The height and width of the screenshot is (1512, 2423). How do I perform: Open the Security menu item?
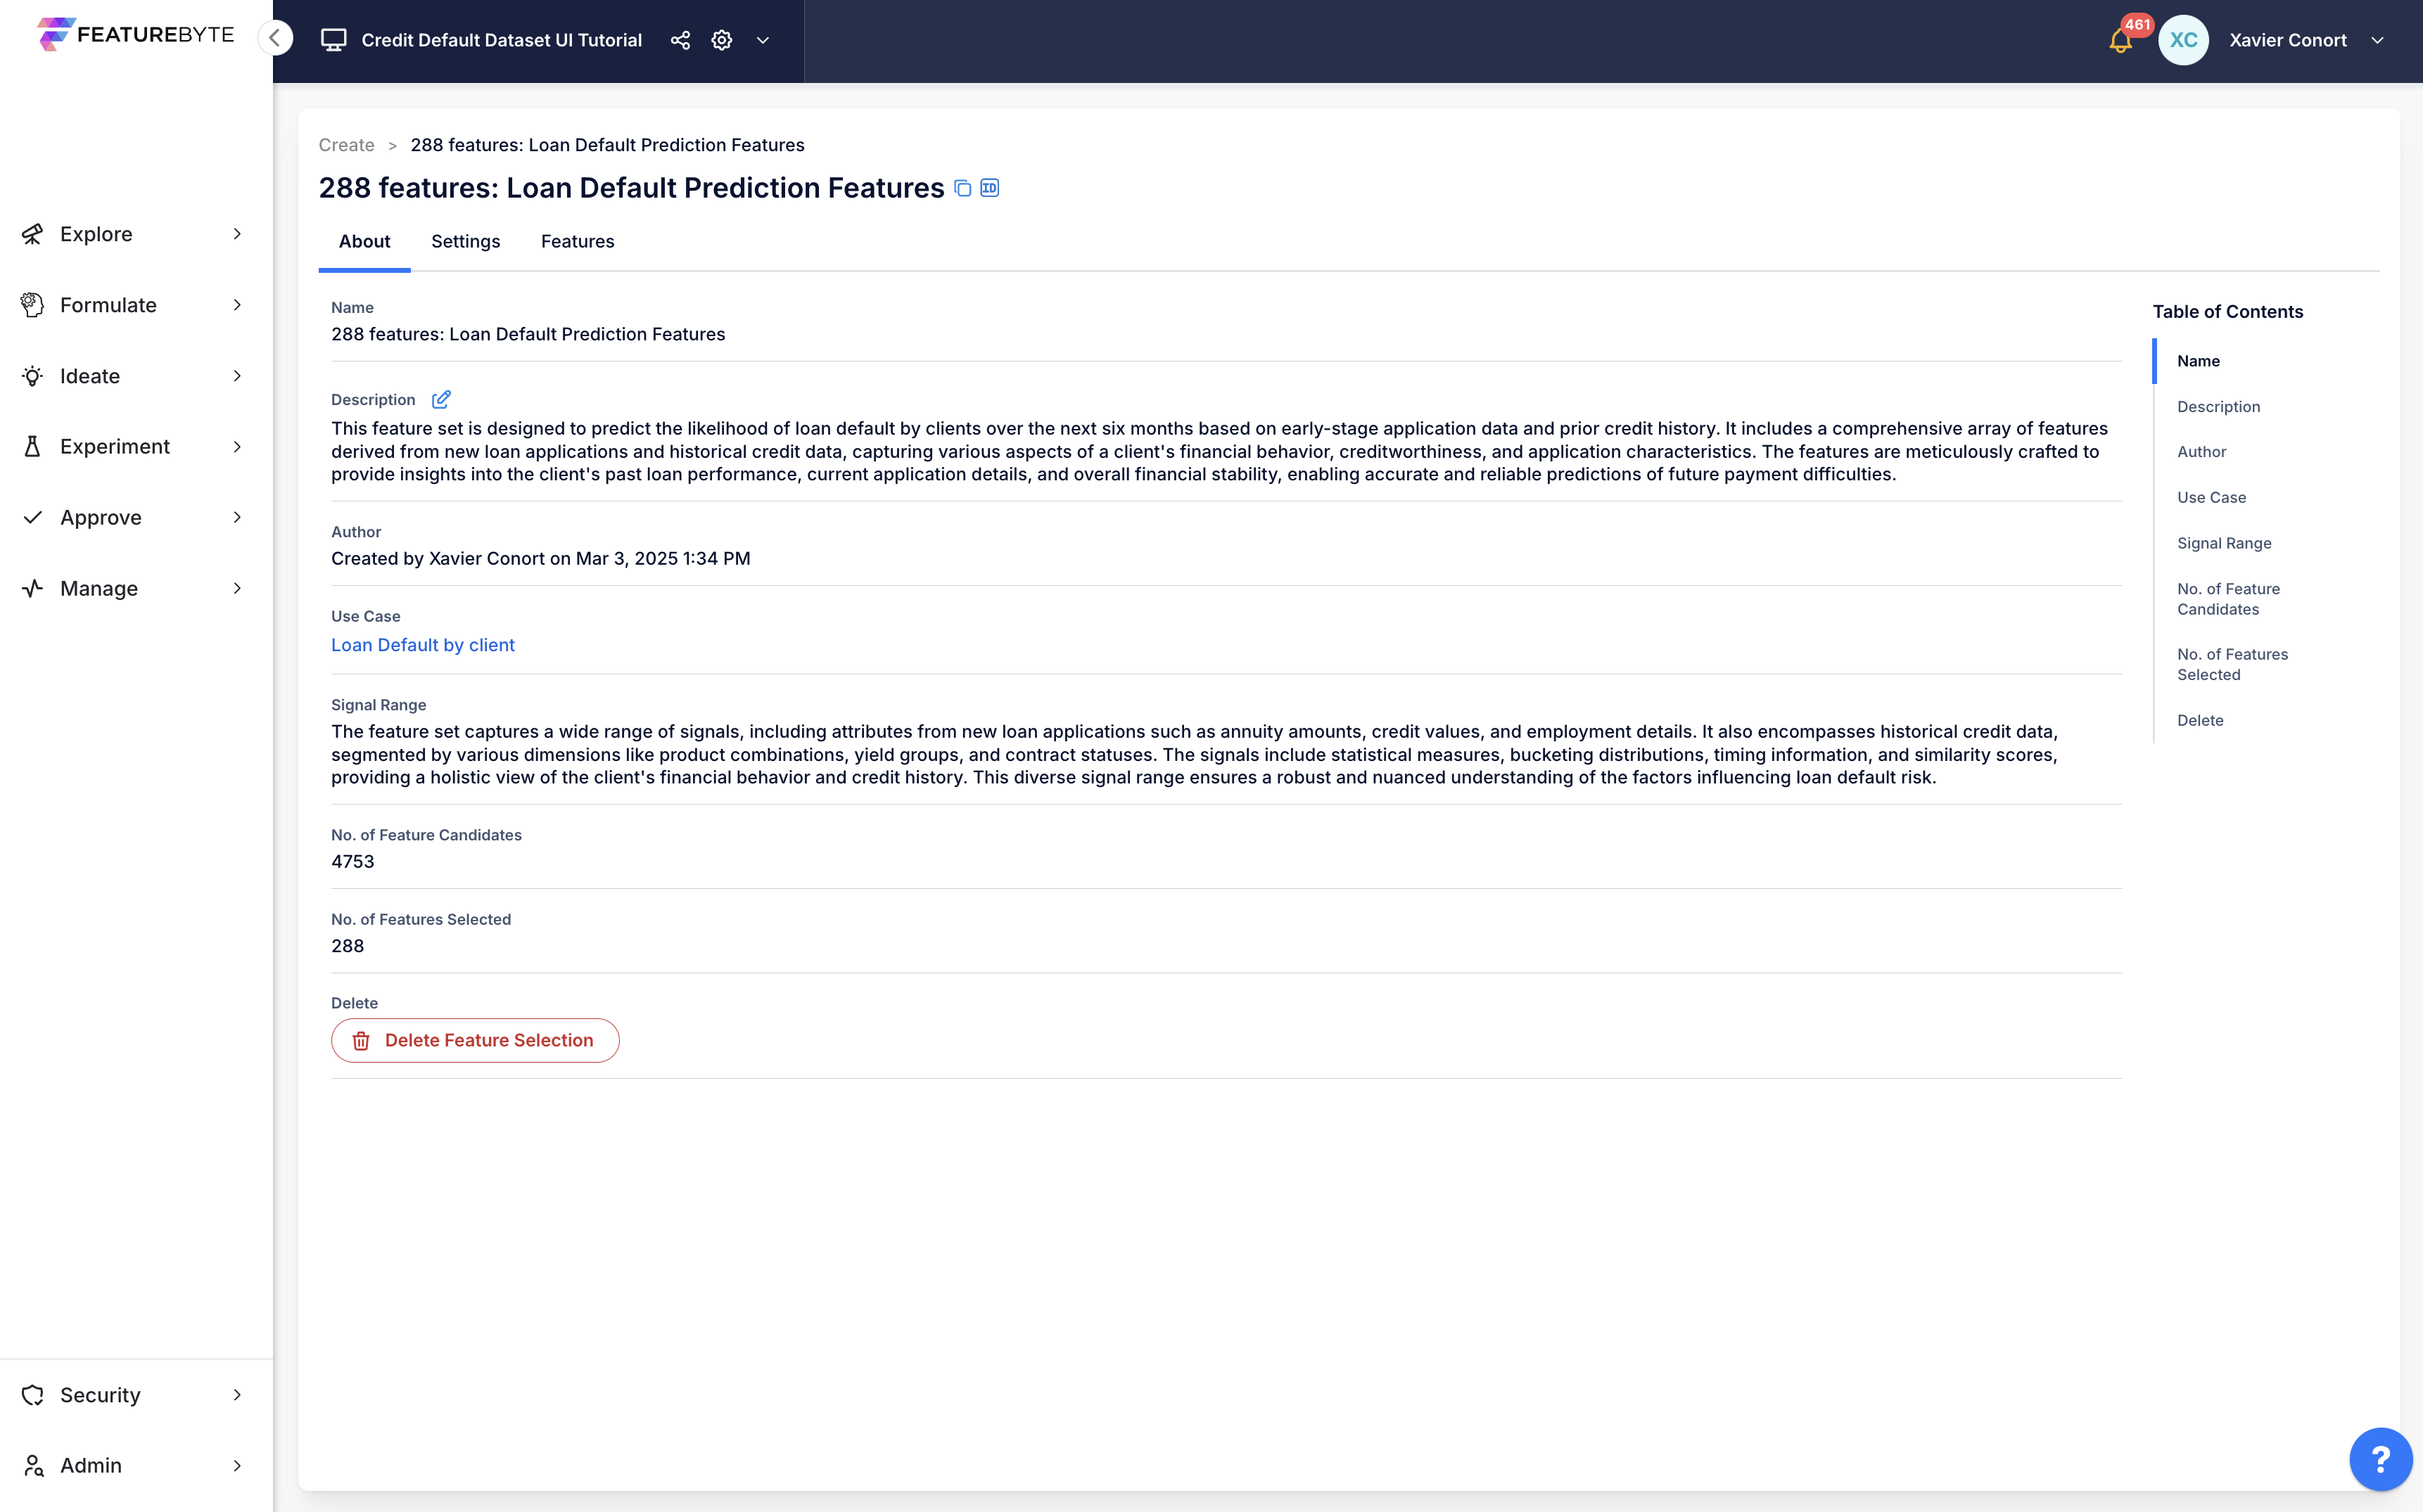pyautogui.click(x=136, y=1395)
